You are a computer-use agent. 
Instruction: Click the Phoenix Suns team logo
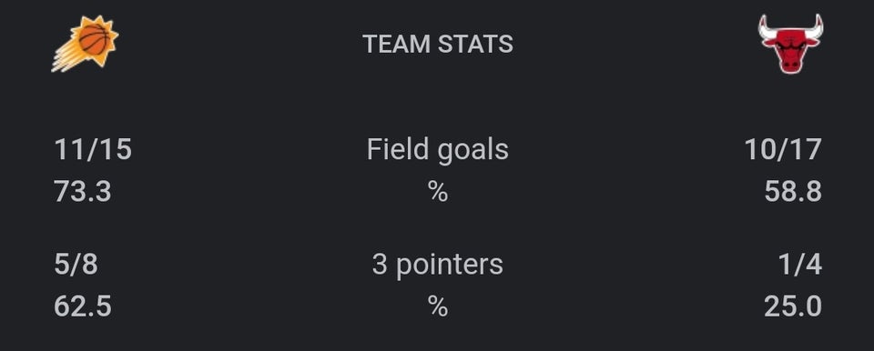pos(85,44)
